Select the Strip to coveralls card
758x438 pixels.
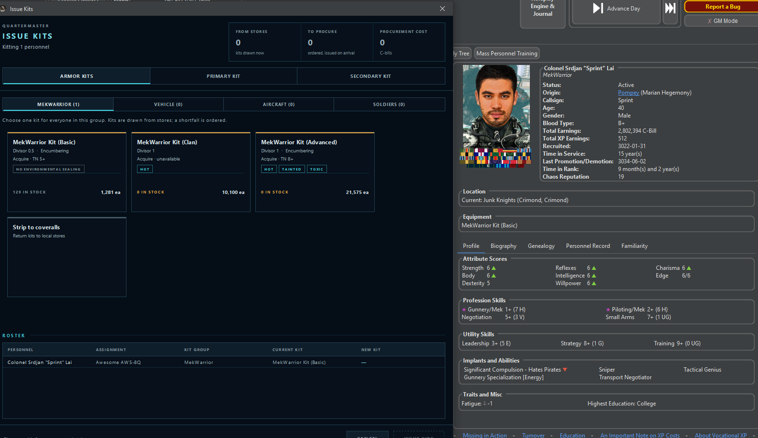coord(67,257)
